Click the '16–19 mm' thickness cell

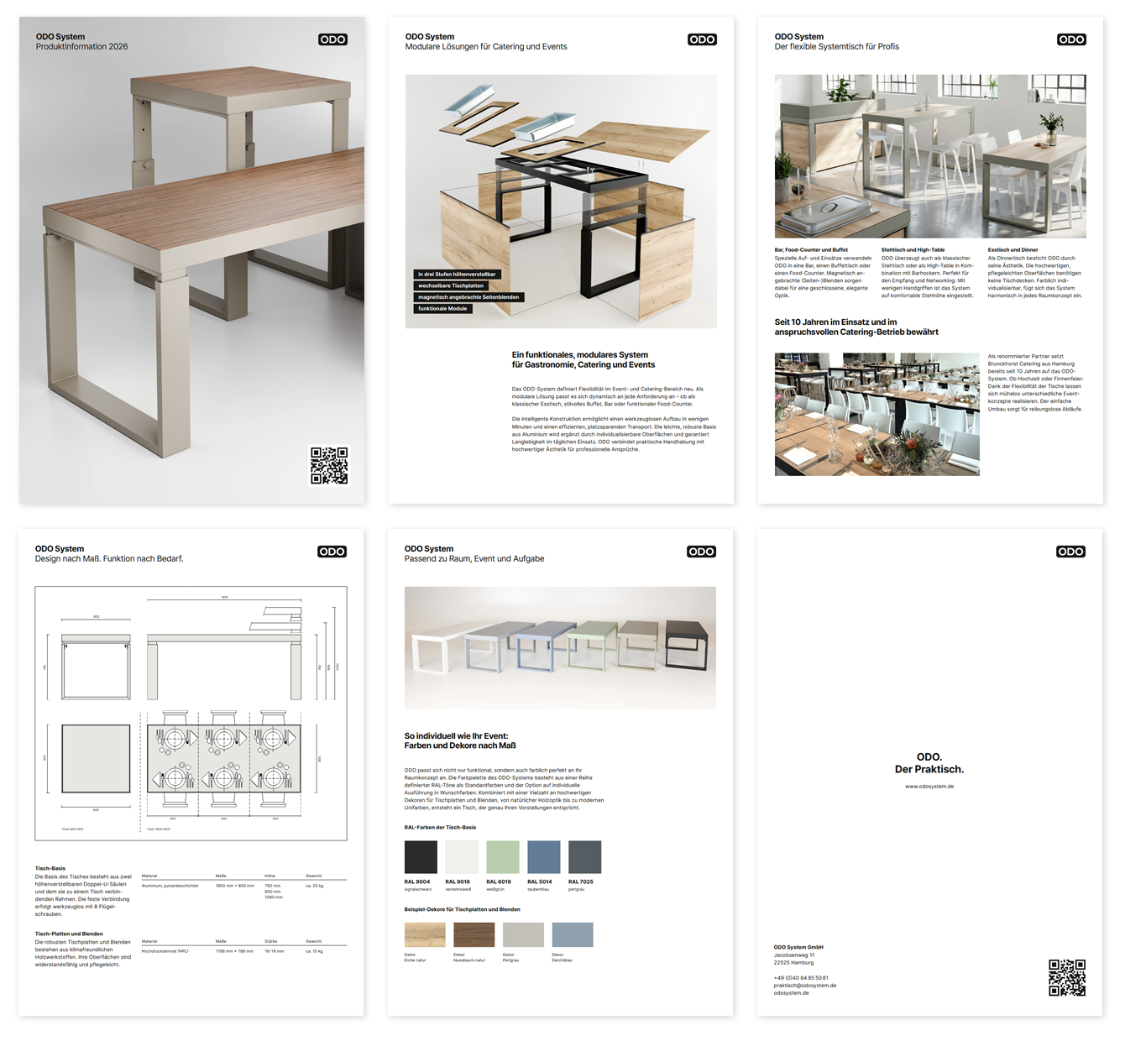275,951
